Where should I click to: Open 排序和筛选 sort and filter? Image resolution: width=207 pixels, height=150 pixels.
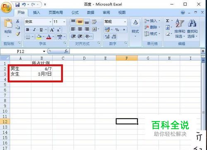point(180,28)
